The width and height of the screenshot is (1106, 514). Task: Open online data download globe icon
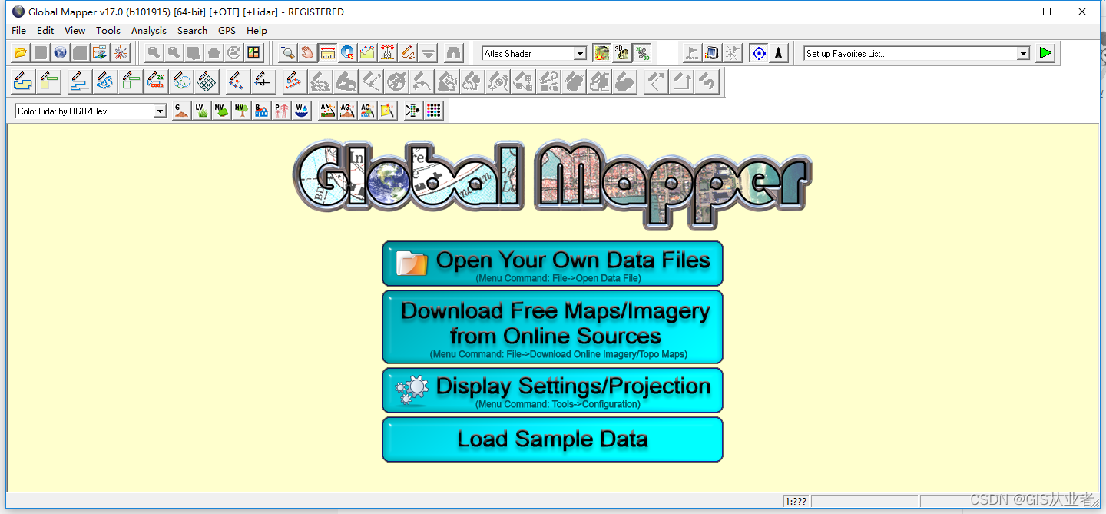pos(61,53)
